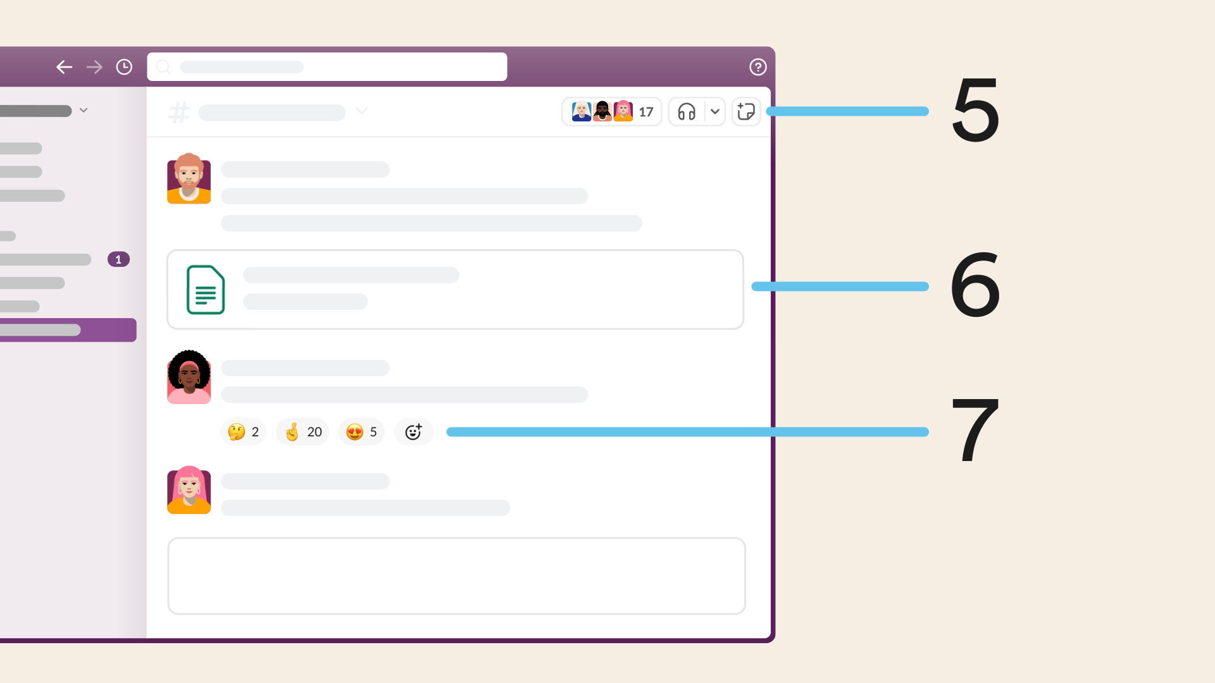The width and height of the screenshot is (1215, 683).
Task: Select the raised fingers reaction emoji
Action: click(x=293, y=430)
